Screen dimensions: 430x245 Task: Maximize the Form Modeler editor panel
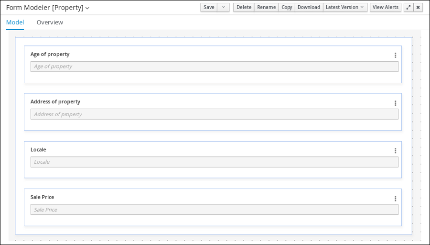[408, 7]
